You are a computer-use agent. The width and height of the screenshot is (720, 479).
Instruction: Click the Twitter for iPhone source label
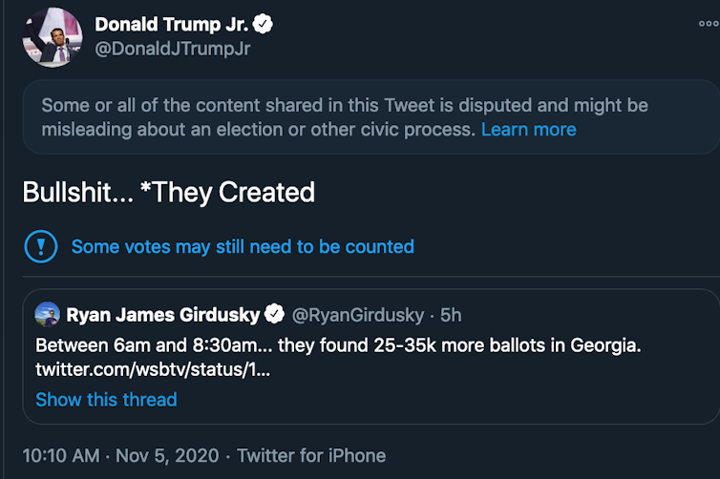pyautogui.click(x=311, y=455)
